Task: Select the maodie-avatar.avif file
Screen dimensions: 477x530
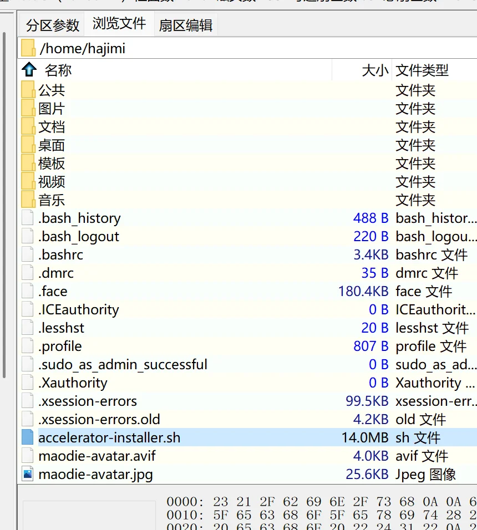Action: 97,456
